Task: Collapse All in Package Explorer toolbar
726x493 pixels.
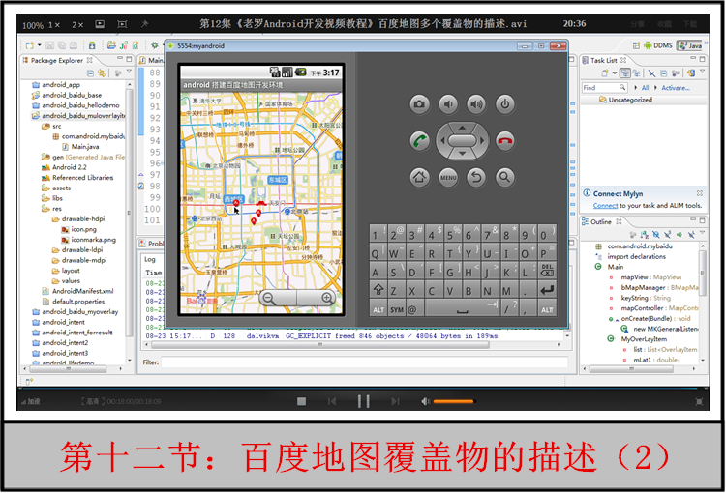Action: [x=90, y=73]
